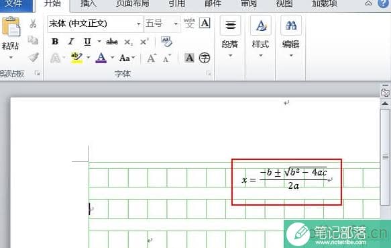Screen dimensions: 391x248
Task: Activate the Format Painter brush
Action: pos(34,57)
